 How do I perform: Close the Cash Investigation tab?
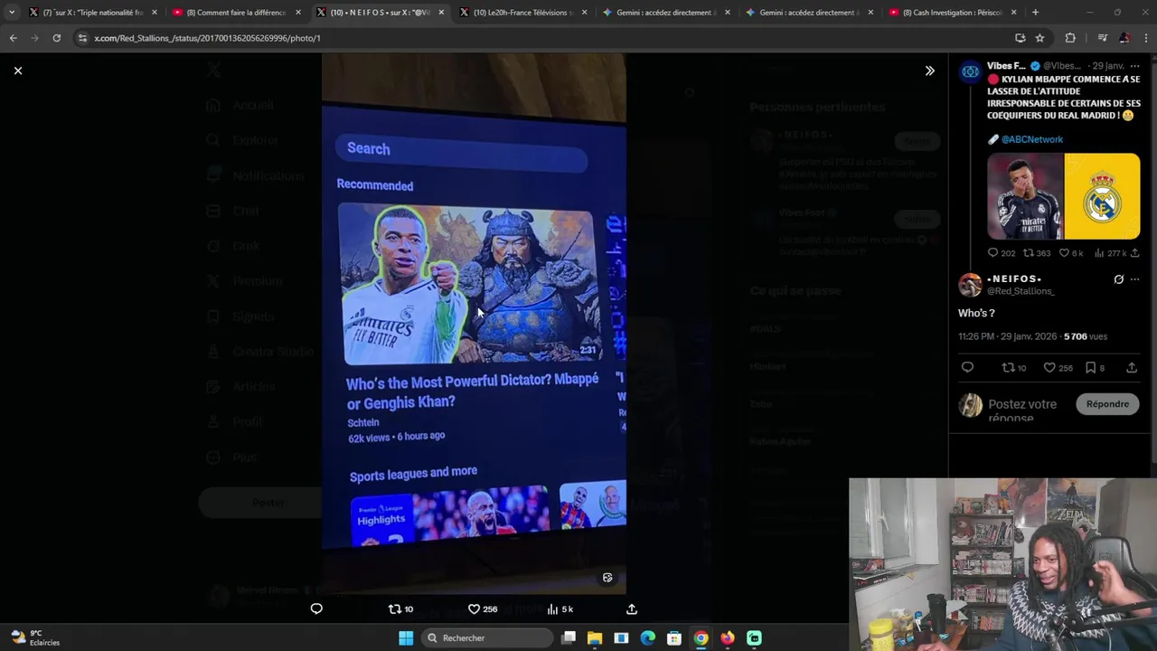coord(1013,13)
